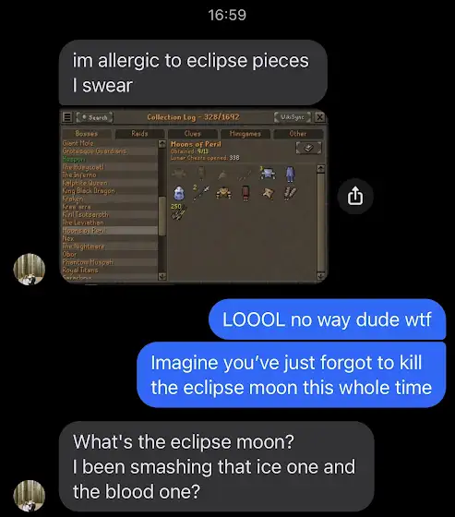Click the spear item with count 2

pos(201,192)
